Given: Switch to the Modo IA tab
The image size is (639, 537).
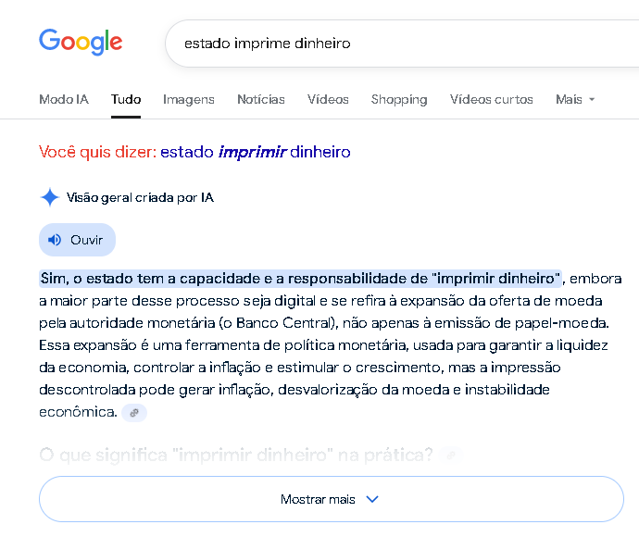Looking at the screenshot, I should click(x=64, y=99).
